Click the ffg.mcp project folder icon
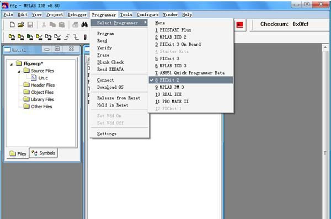The image size is (331, 219). (x=19, y=63)
